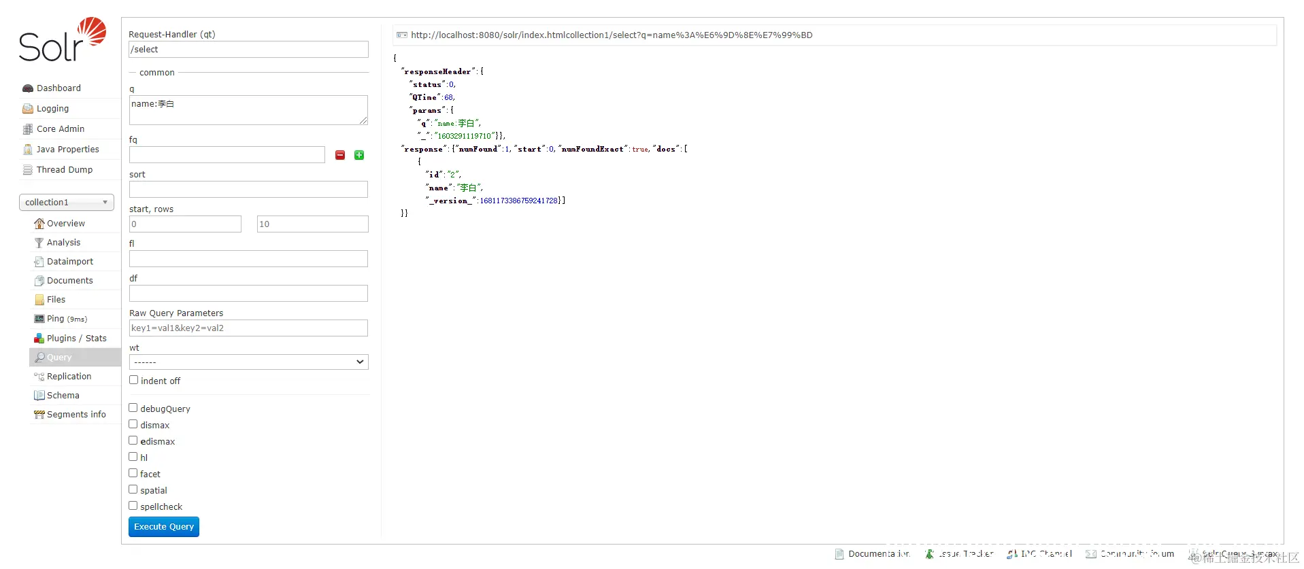Viewport: 1304px width, 569px height.
Task: Click the rows input showing 10
Action: coord(313,224)
